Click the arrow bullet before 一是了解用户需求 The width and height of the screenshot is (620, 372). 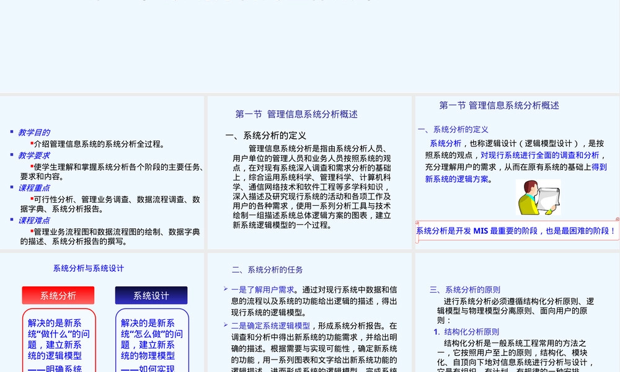(x=226, y=289)
